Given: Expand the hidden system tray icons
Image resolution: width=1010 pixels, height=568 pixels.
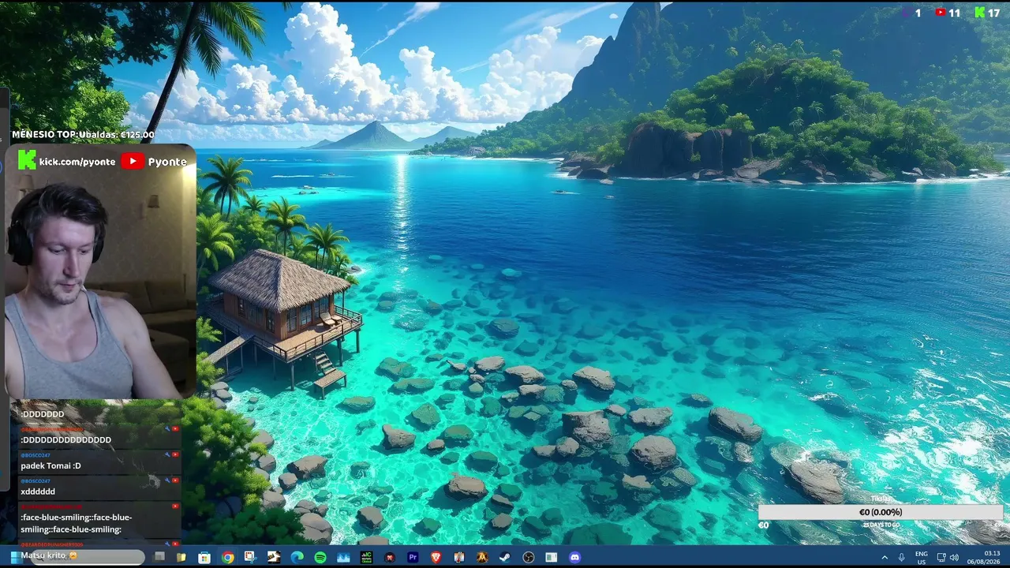Looking at the screenshot, I should coord(885,557).
